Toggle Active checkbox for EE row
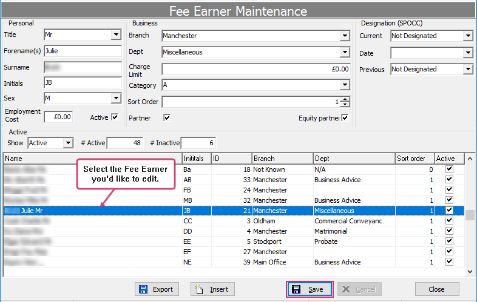 click(449, 241)
